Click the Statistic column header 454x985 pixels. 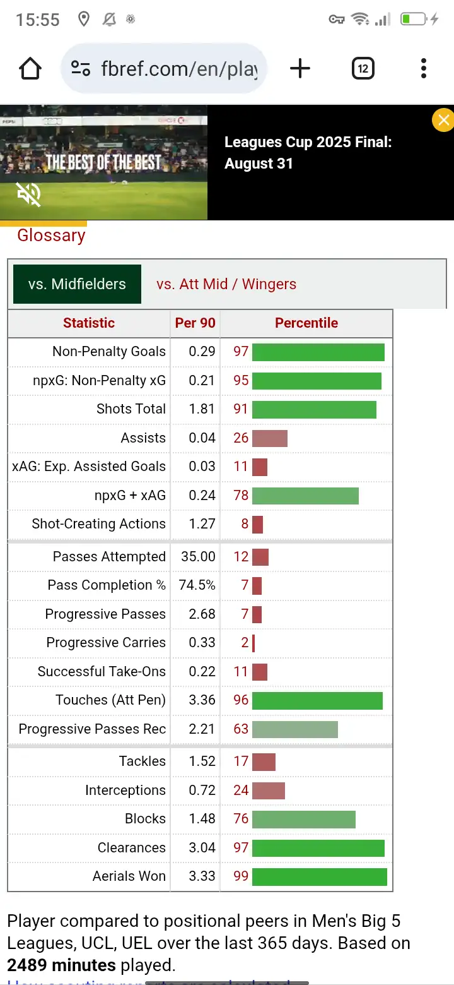89,323
